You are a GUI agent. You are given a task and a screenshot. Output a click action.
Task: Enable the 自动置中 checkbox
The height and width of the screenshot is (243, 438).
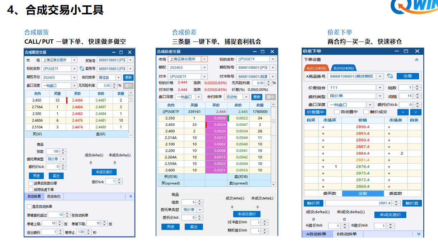tap(336, 112)
